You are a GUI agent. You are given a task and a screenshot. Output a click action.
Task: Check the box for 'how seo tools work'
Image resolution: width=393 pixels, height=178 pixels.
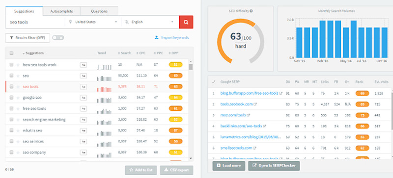(11, 65)
